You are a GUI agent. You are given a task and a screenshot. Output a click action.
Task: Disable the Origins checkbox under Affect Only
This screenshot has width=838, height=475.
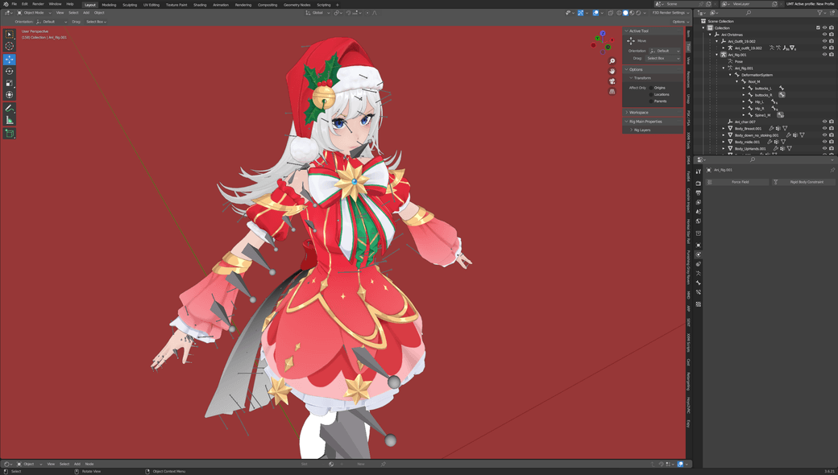pyautogui.click(x=651, y=88)
